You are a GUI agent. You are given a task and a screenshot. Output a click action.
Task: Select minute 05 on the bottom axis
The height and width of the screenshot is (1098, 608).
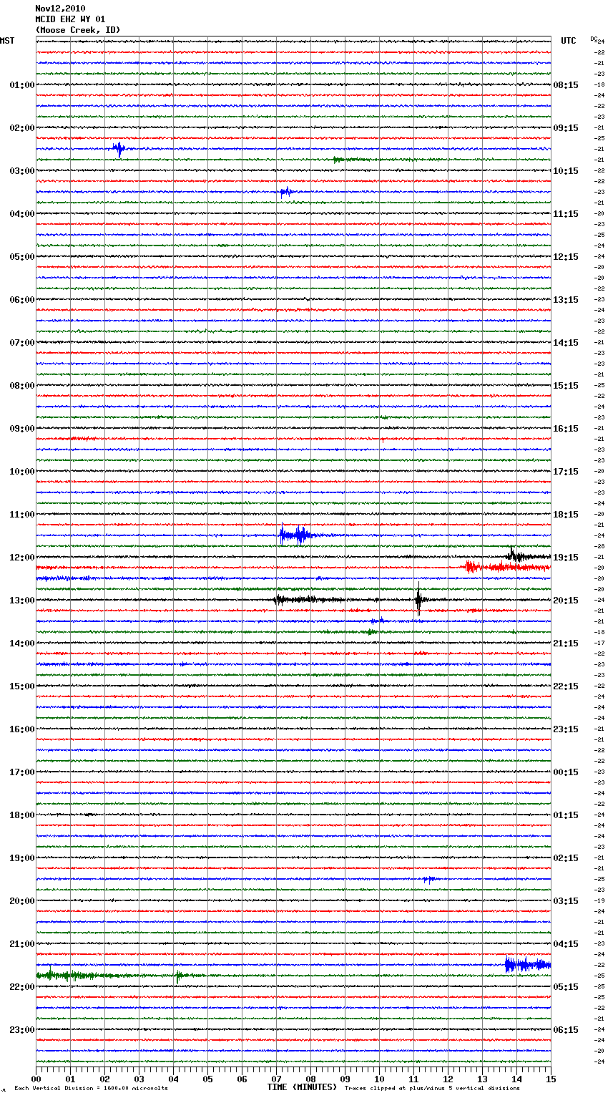[207, 1079]
